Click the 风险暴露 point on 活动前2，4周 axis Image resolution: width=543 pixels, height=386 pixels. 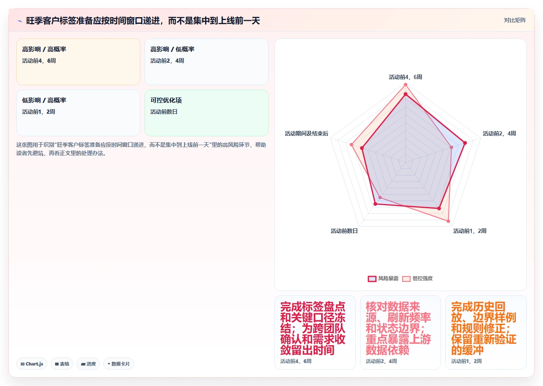[x=464, y=143]
